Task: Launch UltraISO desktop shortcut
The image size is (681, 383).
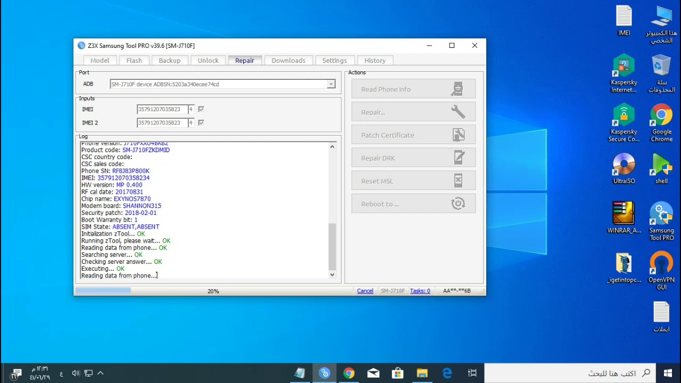Action: click(x=624, y=169)
